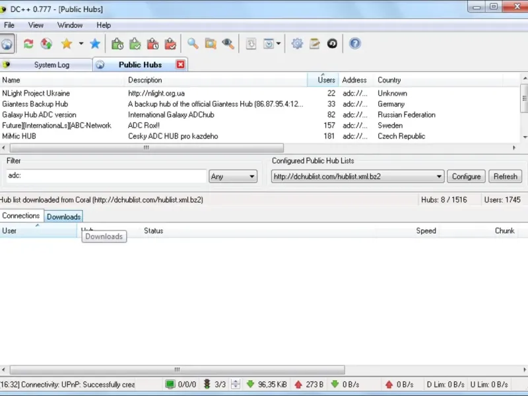Image resolution: width=528 pixels, height=396 pixels.
Task: Open the Notepad toolbar icon
Action: pyautogui.click(x=315, y=44)
